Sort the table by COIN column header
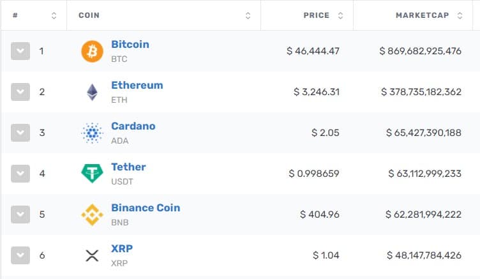 point(89,15)
